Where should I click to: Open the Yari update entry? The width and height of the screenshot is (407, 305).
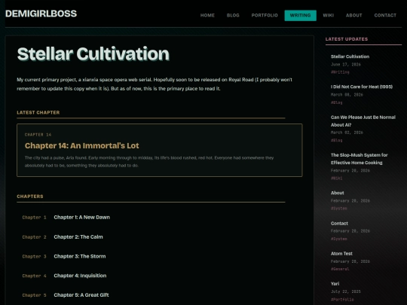click(x=335, y=284)
